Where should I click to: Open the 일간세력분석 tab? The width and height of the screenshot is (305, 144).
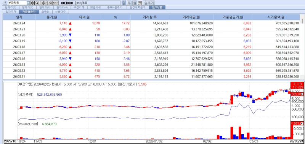[137, 7]
